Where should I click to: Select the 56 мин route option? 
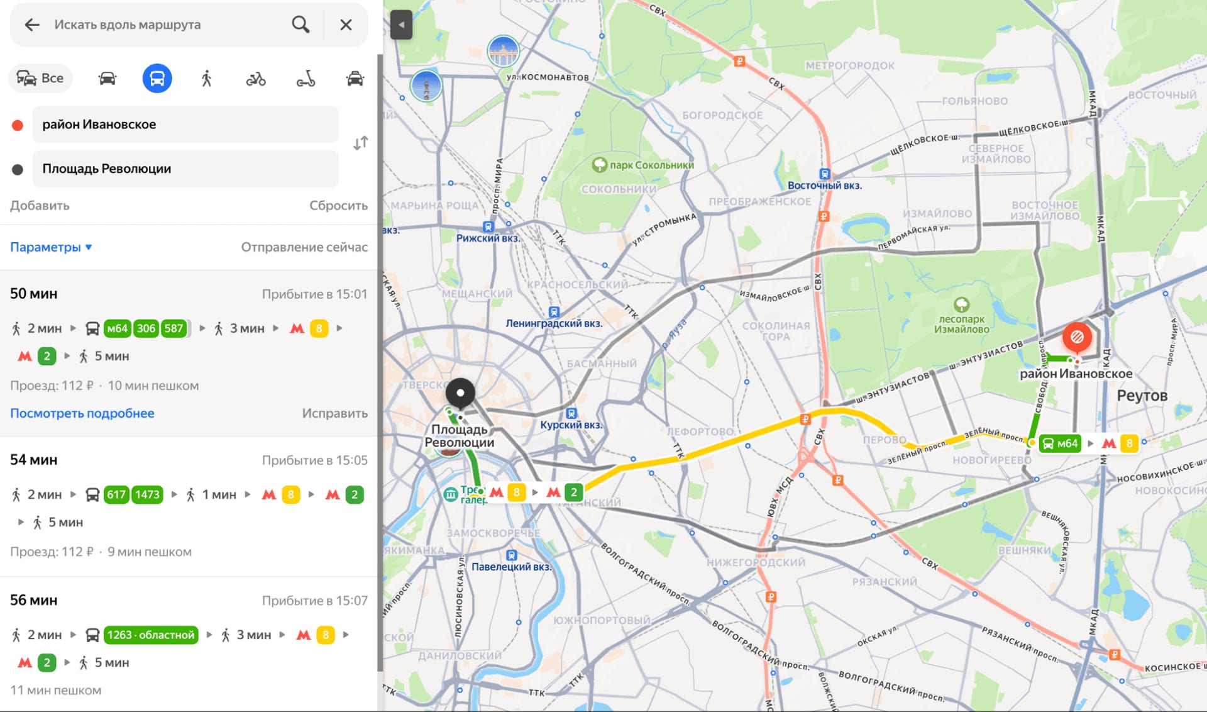pos(189,644)
